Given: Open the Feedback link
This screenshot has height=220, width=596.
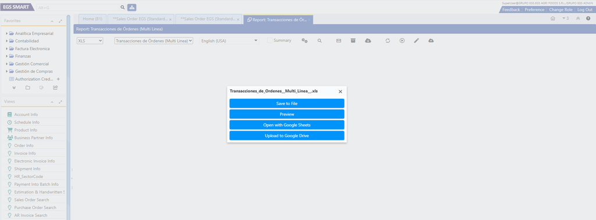Looking at the screenshot, I should tap(511, 9).
